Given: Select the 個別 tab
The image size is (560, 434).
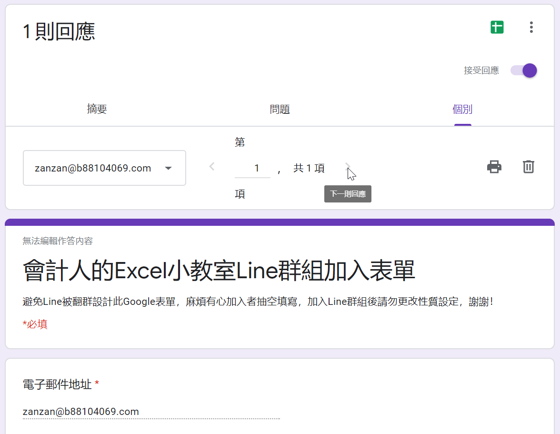Looking at the screenshot, I should (x=462, y=109).
